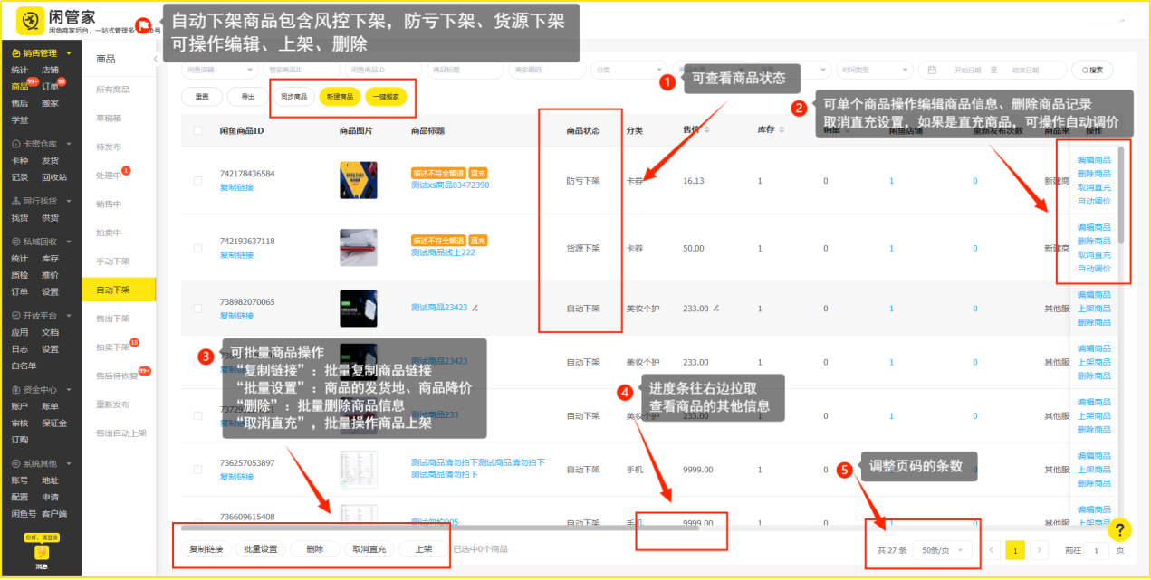Open the 闲鱼店铺 filter dropdown
Viewport: 1151px width, 580px height.
pos(218,70)
